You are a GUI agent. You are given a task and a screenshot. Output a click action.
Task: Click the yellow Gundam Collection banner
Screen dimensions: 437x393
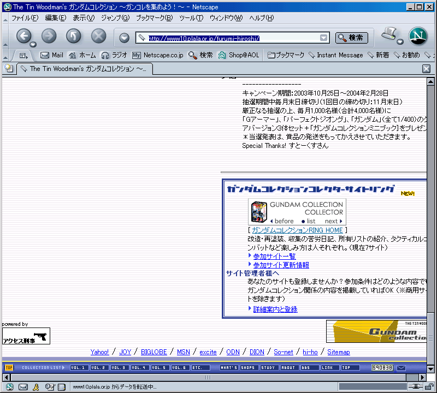(376, 331)
